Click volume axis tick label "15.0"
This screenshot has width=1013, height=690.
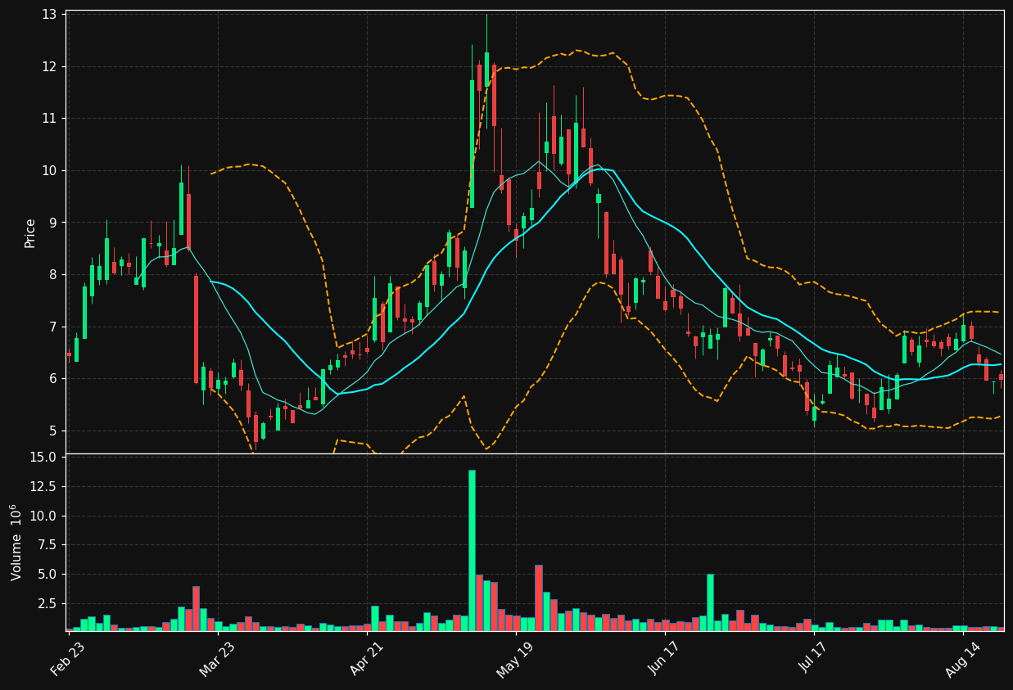coord(43,457)
